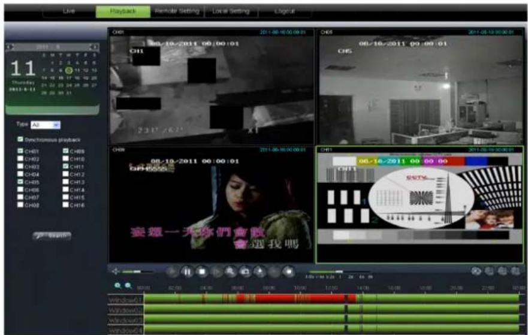Image resolution: width=528 pixels, height=335 pixels.
Task: Open the Remote Setting tab
Action: tap(177, 11)
